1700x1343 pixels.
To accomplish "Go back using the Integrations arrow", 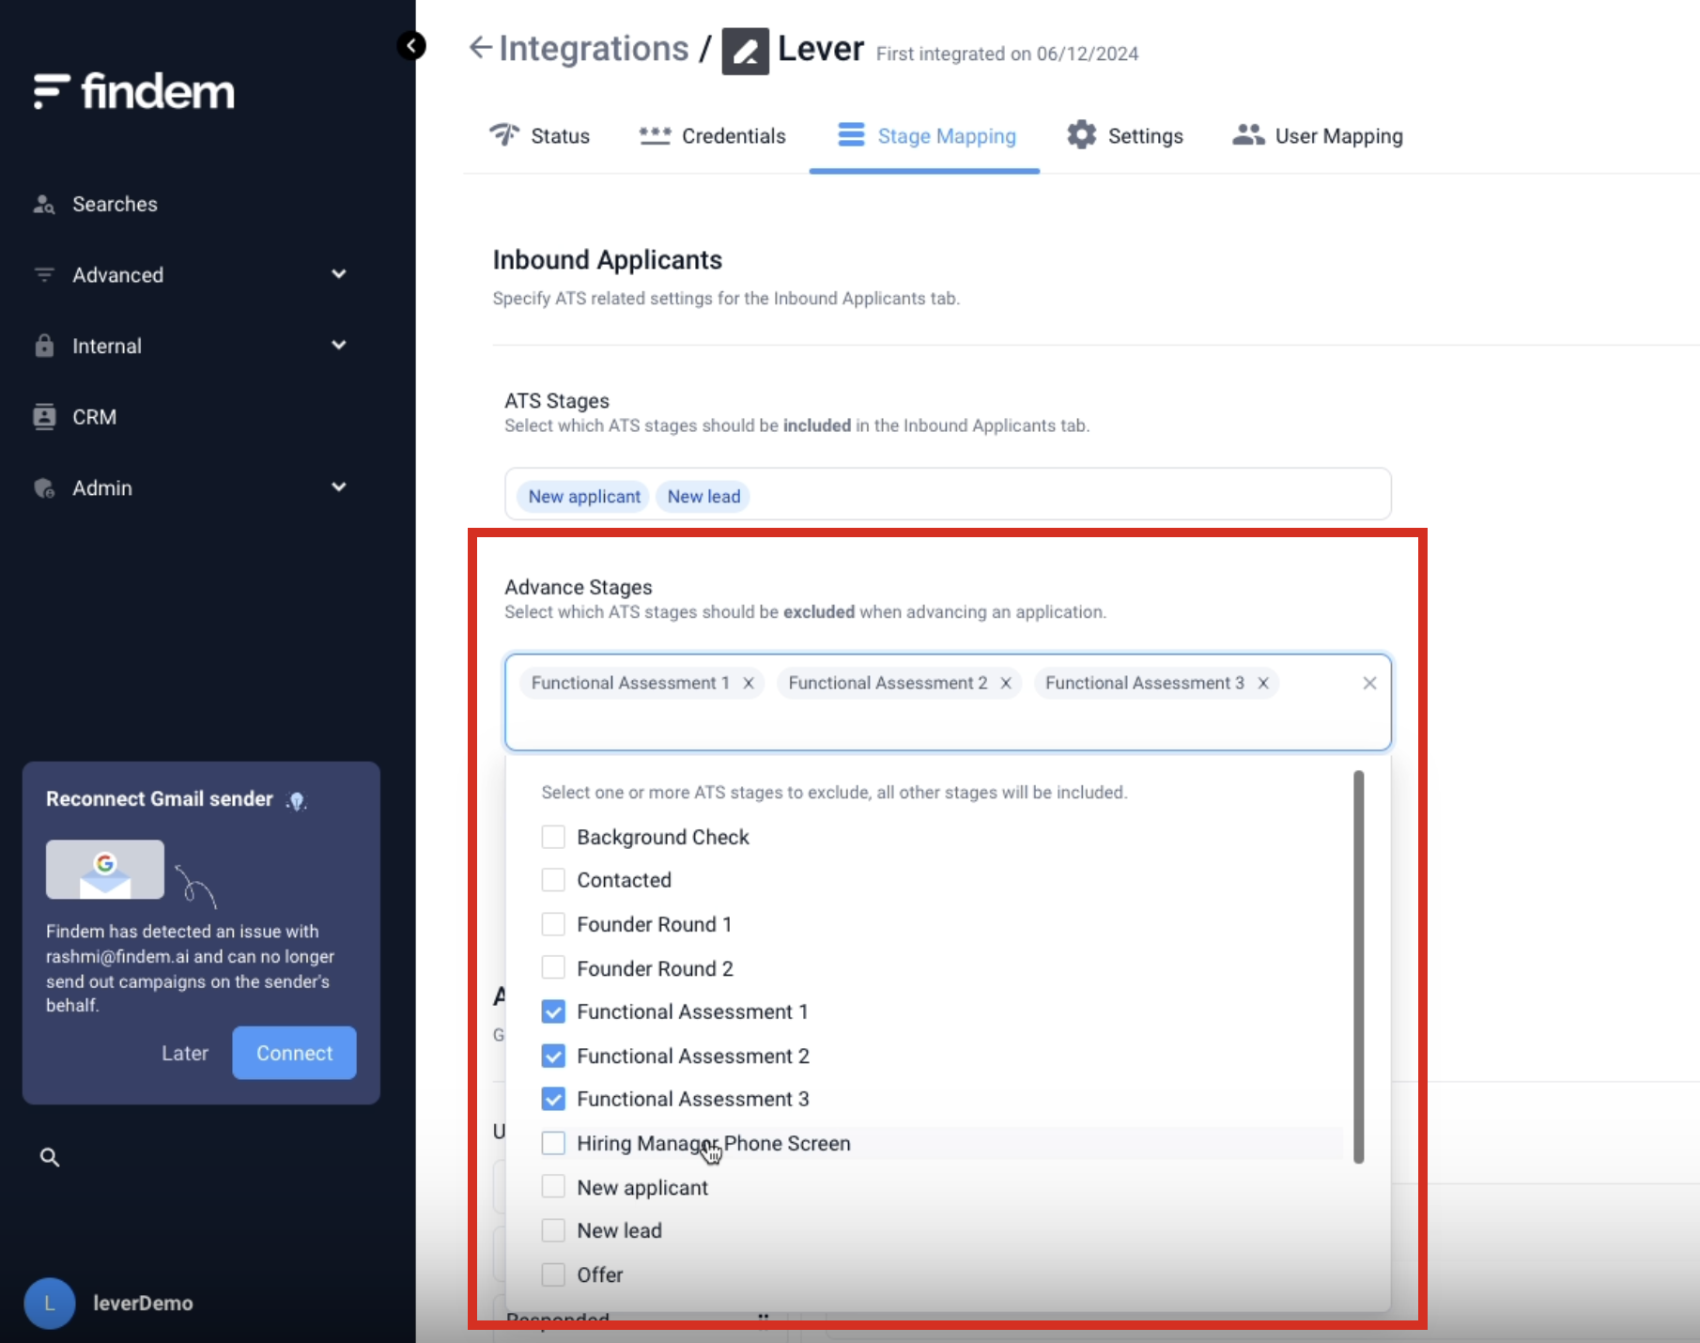I will 480,48.
